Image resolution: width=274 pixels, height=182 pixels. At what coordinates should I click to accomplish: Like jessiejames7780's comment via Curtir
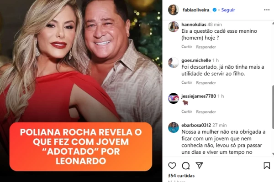tap(187, 111)
